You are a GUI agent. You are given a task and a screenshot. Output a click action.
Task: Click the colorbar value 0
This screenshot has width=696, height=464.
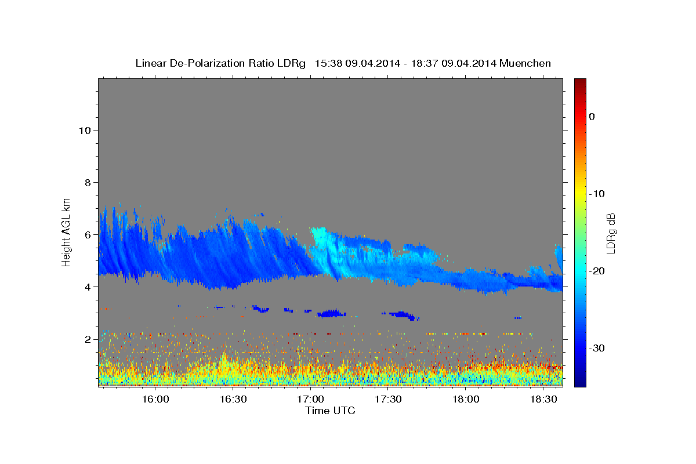pyautogui.click(x=592, y=117)
